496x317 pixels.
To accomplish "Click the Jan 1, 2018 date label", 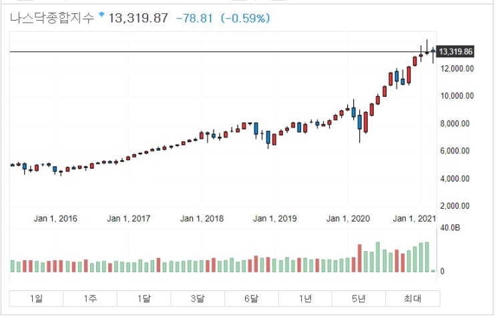I will 202,219.
